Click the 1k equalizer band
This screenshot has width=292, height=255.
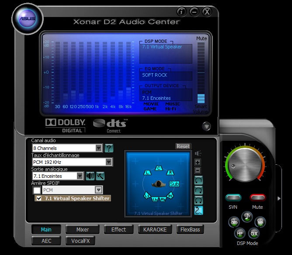coord(97,72)
